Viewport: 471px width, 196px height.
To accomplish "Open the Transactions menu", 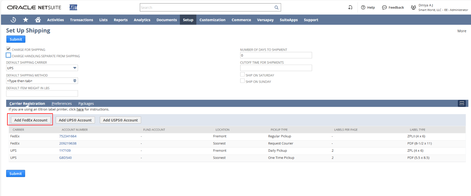I will (x=81, y=20).
